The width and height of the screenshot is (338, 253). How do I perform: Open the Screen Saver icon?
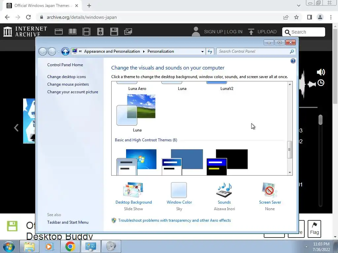click(x=269, y=190)
